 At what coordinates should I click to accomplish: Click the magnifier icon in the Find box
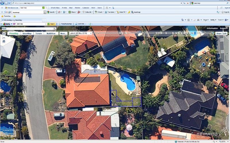click(54, 29)
